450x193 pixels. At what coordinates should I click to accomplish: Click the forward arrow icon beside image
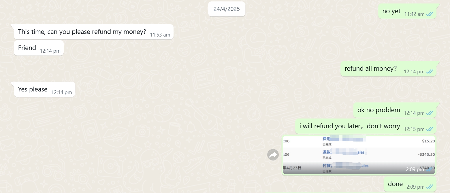[273, 155]
